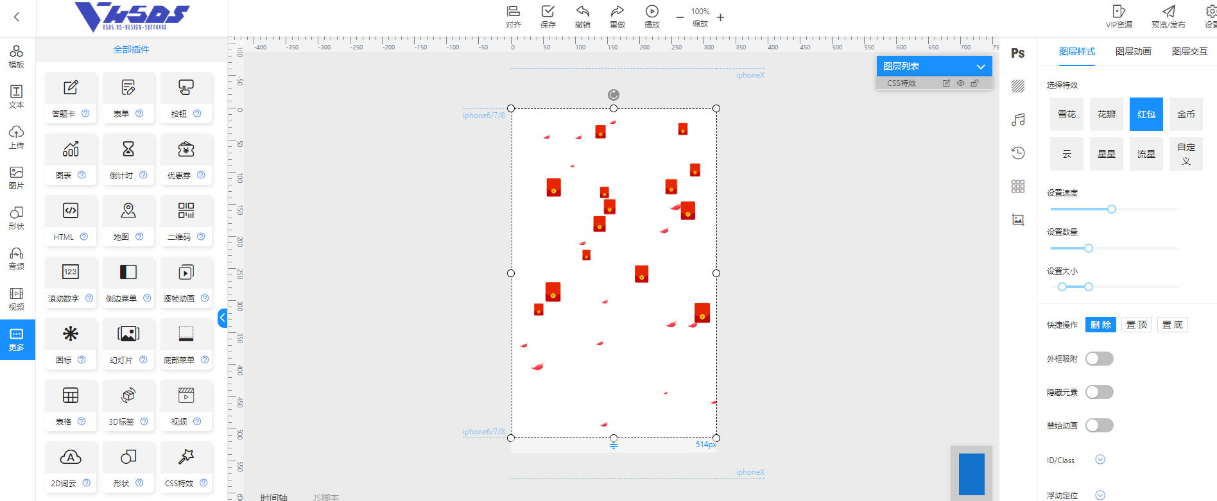Insert an HTML code plugin
The width and height of the screenshot is (1217, 501).
point(71,221)
